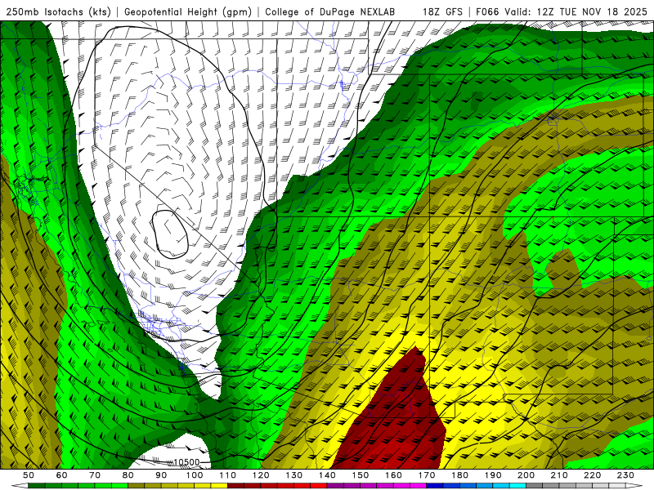Select the dark purple swatch starting at 140

click(335, 486)
